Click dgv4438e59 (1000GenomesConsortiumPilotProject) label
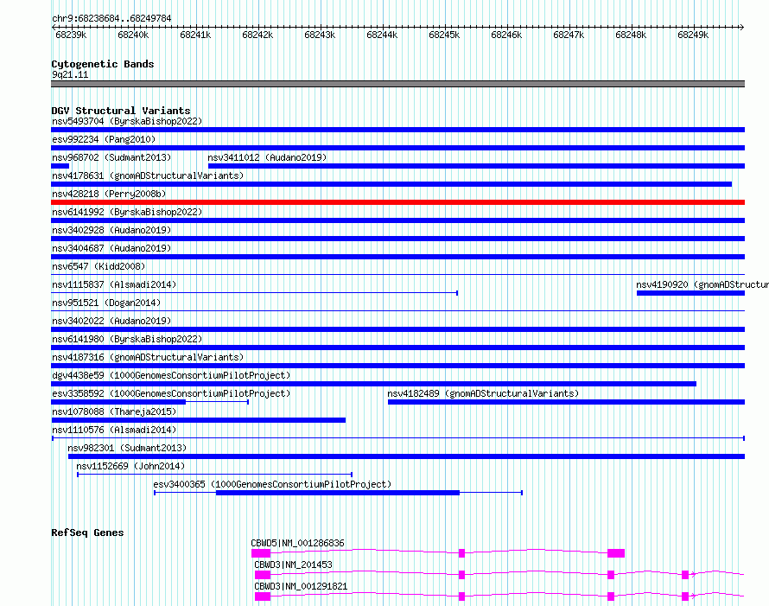769x606 pixels. (171, 375)
